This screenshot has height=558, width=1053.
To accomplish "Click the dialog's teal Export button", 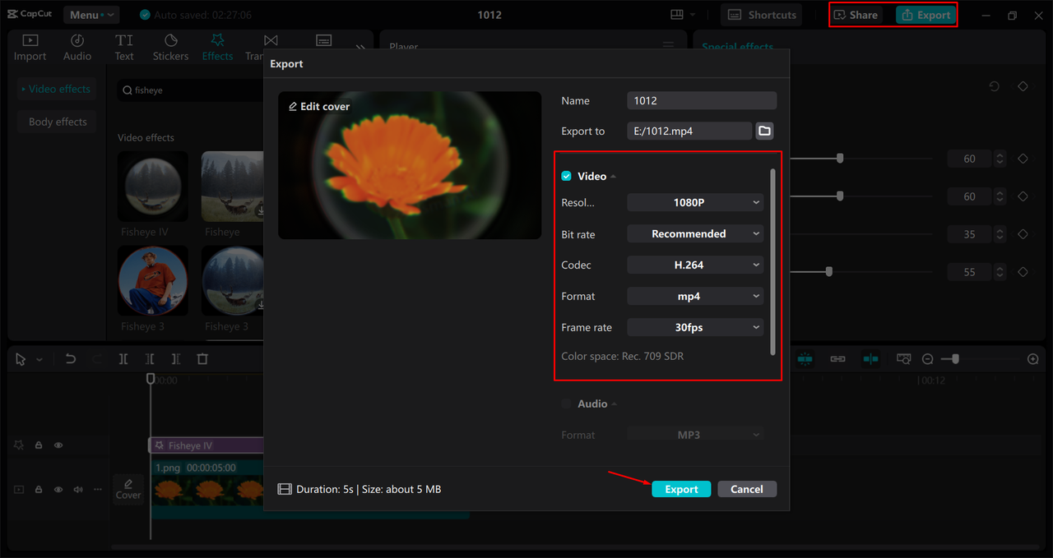I will [x=681, y=489].
